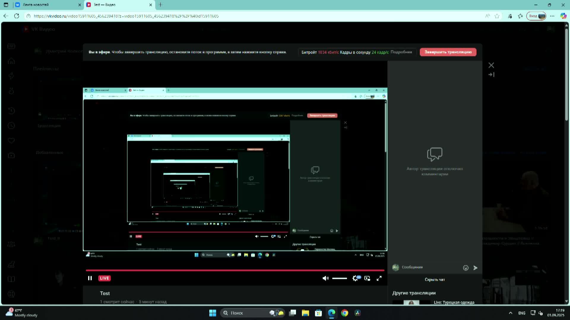Open a new browser tab
The width and height of the screenshot is (570, 320).
(161, 5)
